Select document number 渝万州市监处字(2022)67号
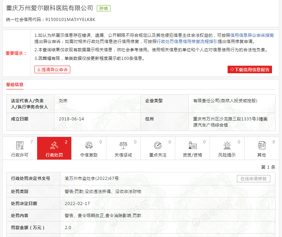 coord(92,179)
